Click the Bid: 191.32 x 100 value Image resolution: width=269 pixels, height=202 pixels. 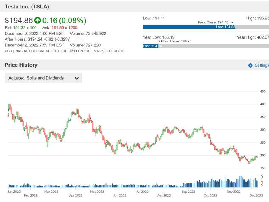pos(21,28)
